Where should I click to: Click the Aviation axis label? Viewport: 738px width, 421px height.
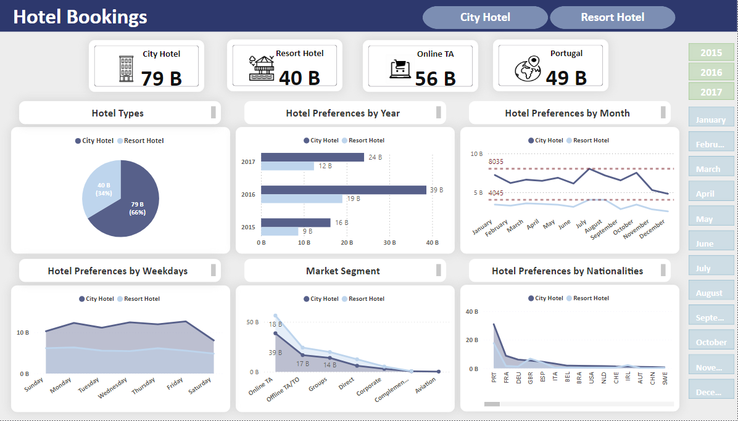[x=426, y=386]
